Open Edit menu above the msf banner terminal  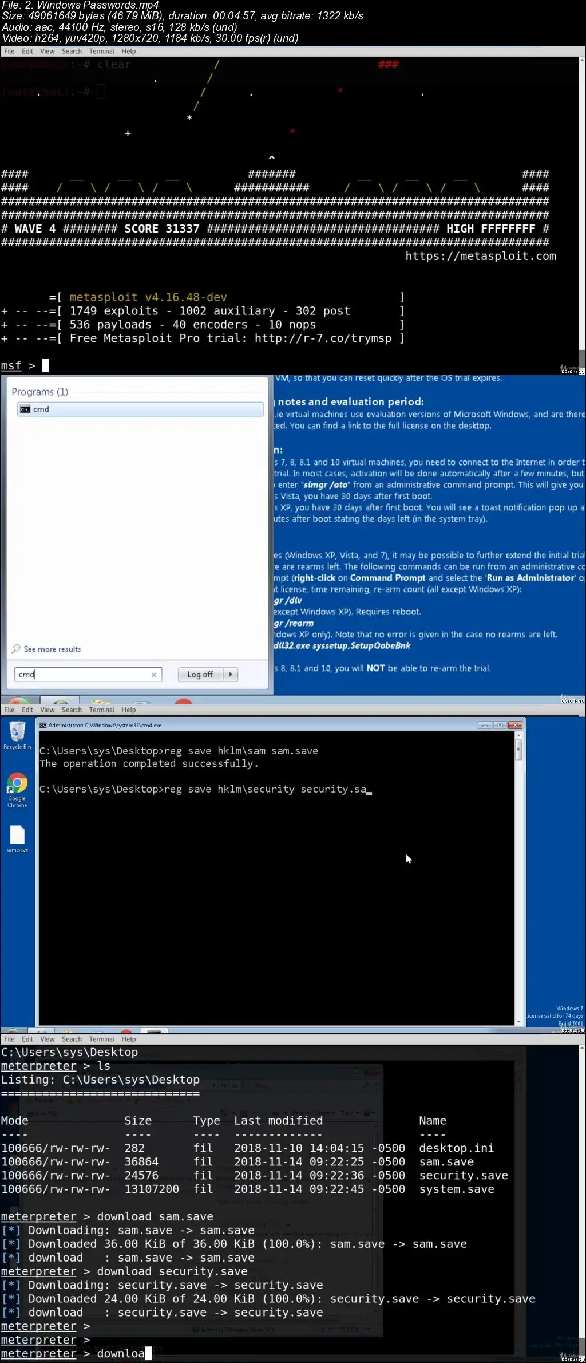(27, 51)
